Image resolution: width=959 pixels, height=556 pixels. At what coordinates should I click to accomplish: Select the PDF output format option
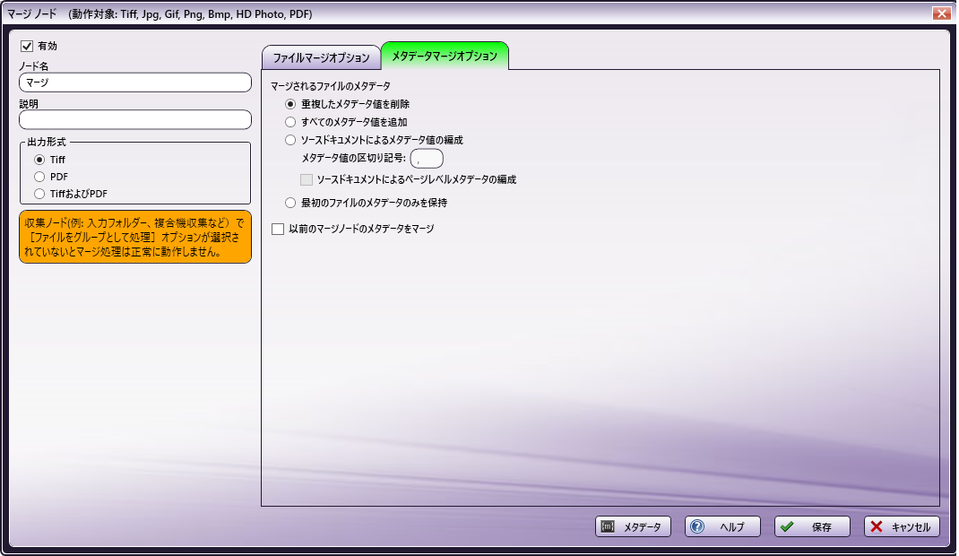point(39,174)
